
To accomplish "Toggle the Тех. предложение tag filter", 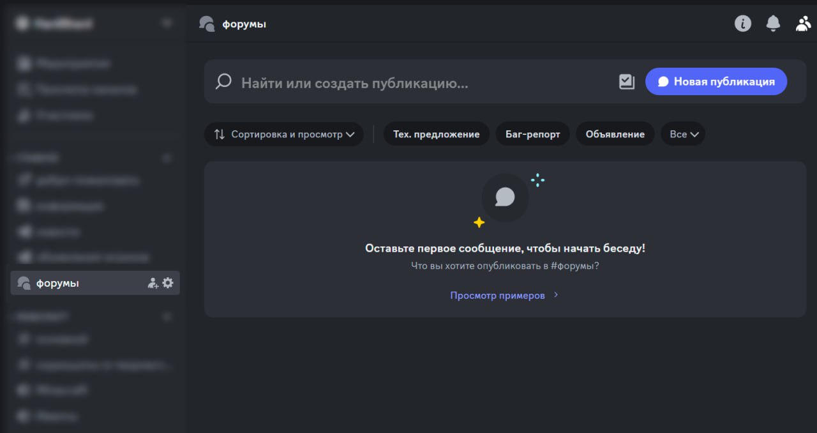I will tap(436, 134).
